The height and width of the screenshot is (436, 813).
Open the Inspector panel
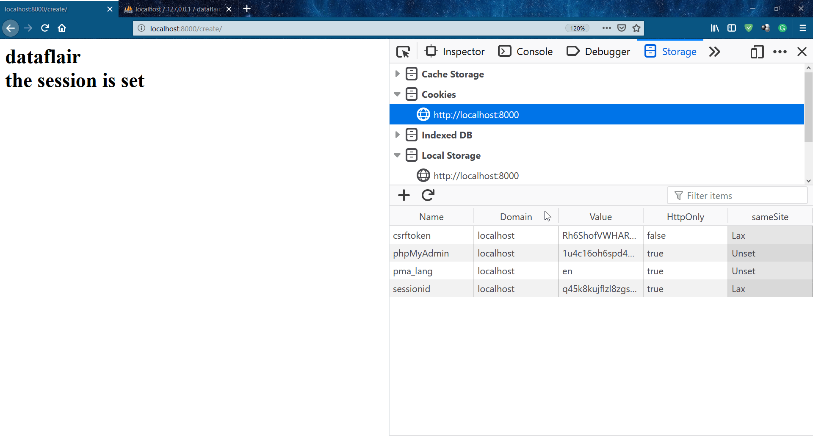(x=455, y=51)
